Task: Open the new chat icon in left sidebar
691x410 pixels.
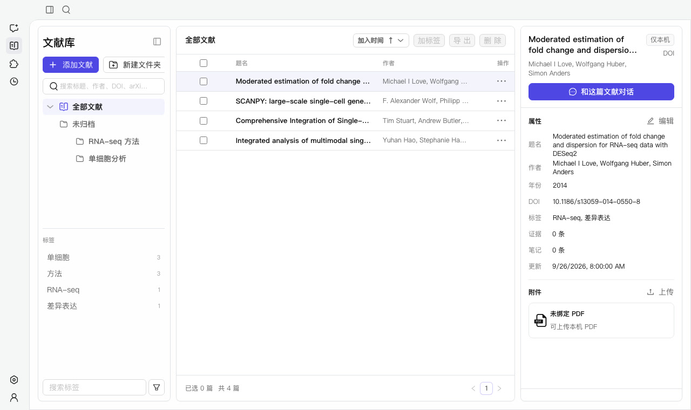Action: 14,28
